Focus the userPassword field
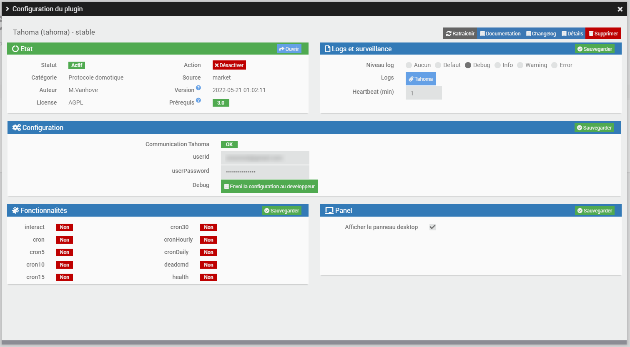Screen dimensions: 630x347 [x=265, y=172]
